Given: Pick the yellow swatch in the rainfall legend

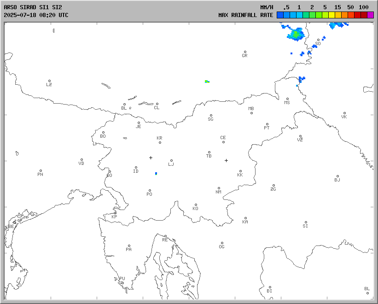Looking at the screenshot, I should tap(331, 15).
